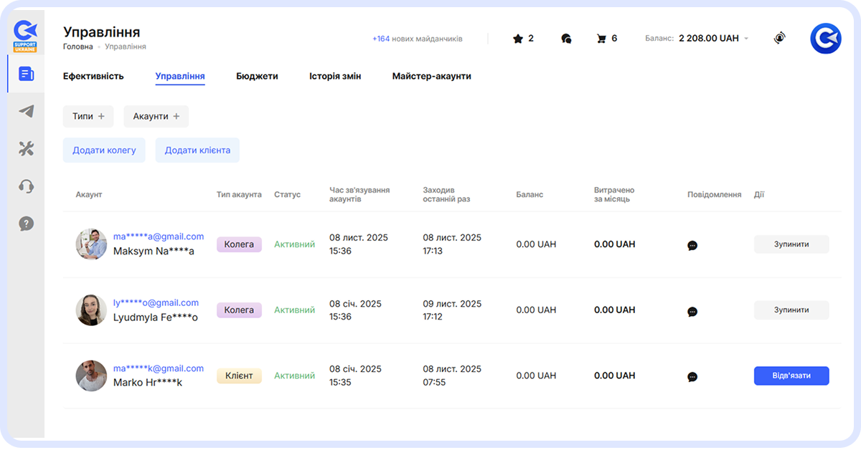The width and height of the screenshot is (861, 455).
Task: Select the documents icon in sidebar
Action: pos(27,74)
